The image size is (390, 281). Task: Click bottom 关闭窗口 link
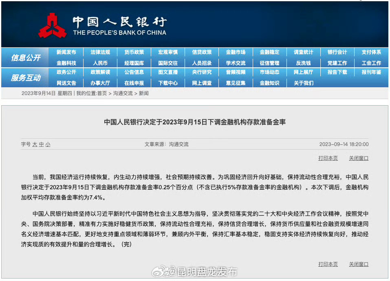(359, 264)
